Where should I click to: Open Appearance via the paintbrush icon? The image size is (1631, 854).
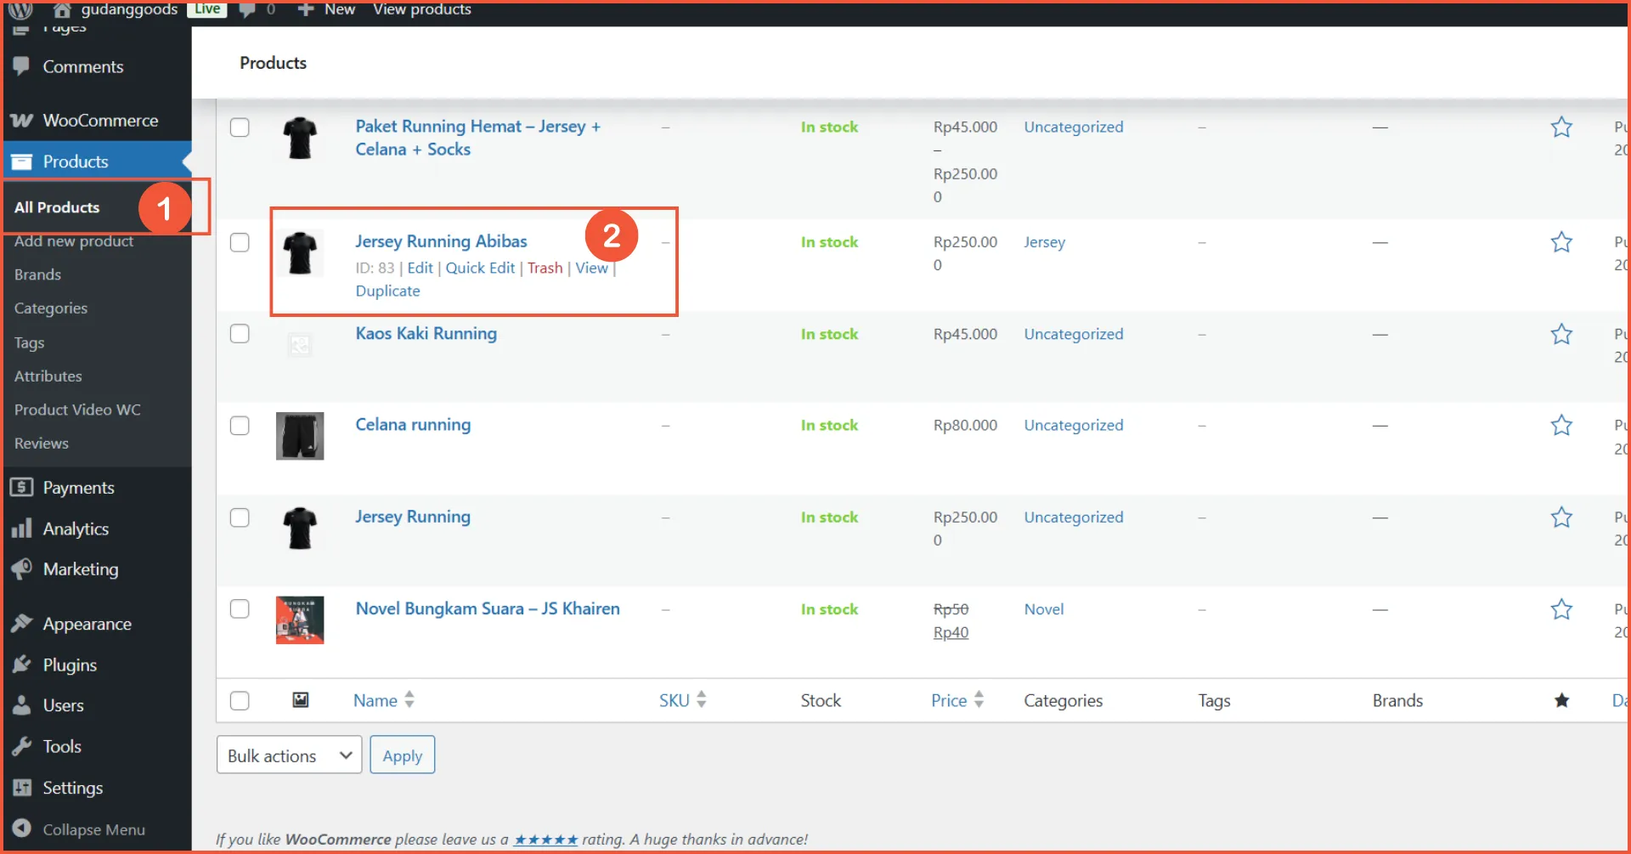[x=22, y=623]
